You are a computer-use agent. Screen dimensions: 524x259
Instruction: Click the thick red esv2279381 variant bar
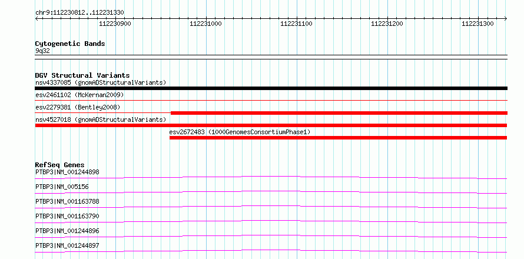[x=339, y=113]
